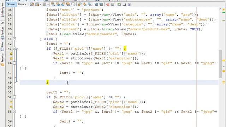Open the Projects side panel
The height and width of the screenshot is (127, 226).
coord(2,60)
